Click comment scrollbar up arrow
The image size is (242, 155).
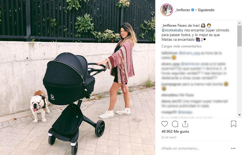(x=239, y=23)
